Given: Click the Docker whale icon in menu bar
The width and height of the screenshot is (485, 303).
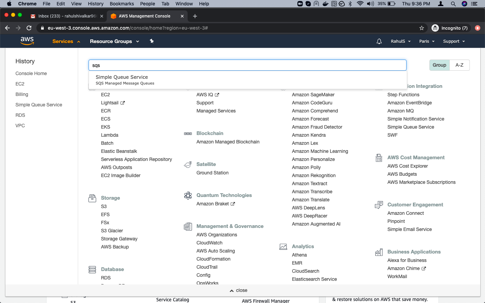Looking at the screenshot, I should [325, 4].
